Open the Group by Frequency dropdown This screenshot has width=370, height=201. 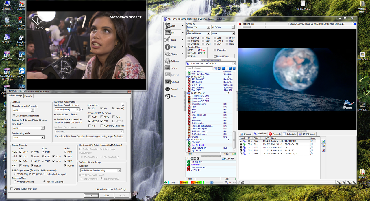(x=198, y=27)
